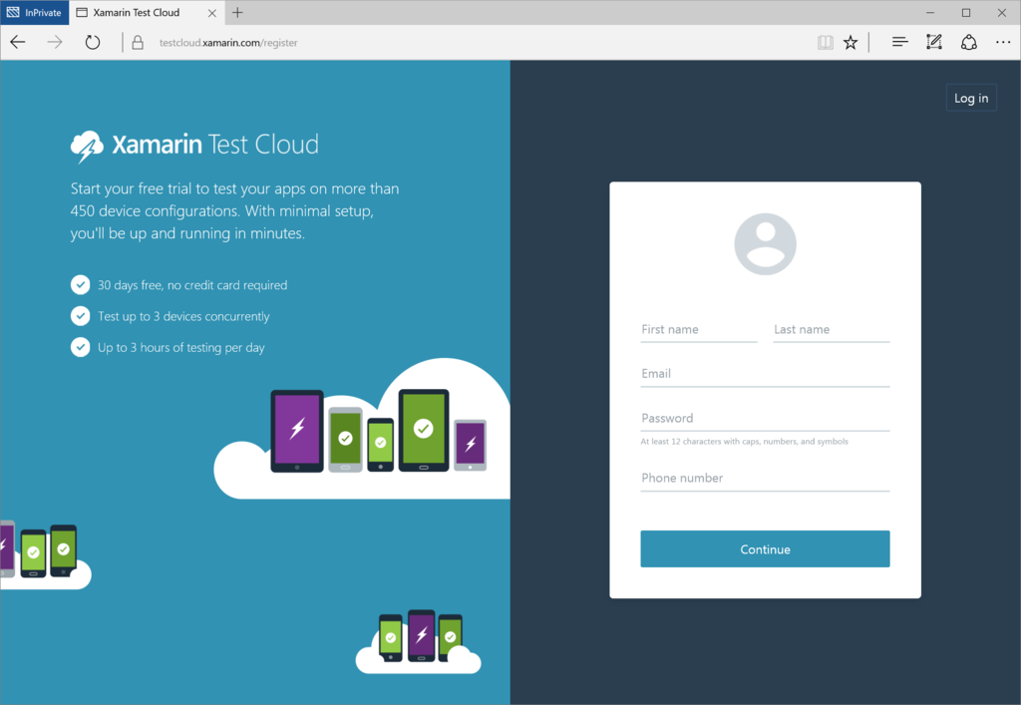Open the browser More menu (three dots)

pyautogui.click(x=1003, y=42)
